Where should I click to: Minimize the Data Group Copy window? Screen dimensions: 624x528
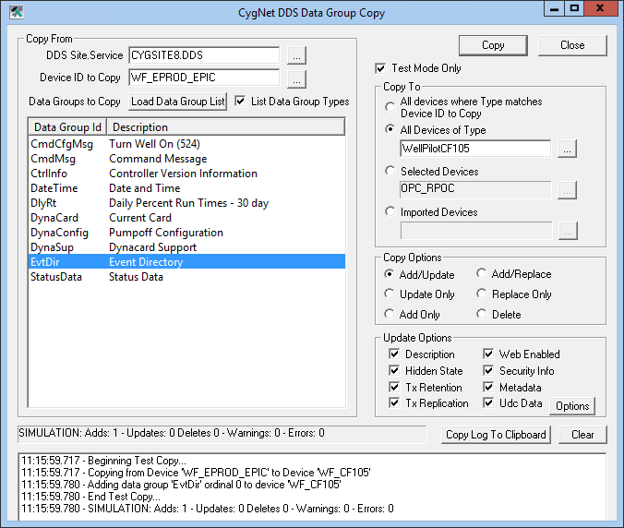(555, 8)
